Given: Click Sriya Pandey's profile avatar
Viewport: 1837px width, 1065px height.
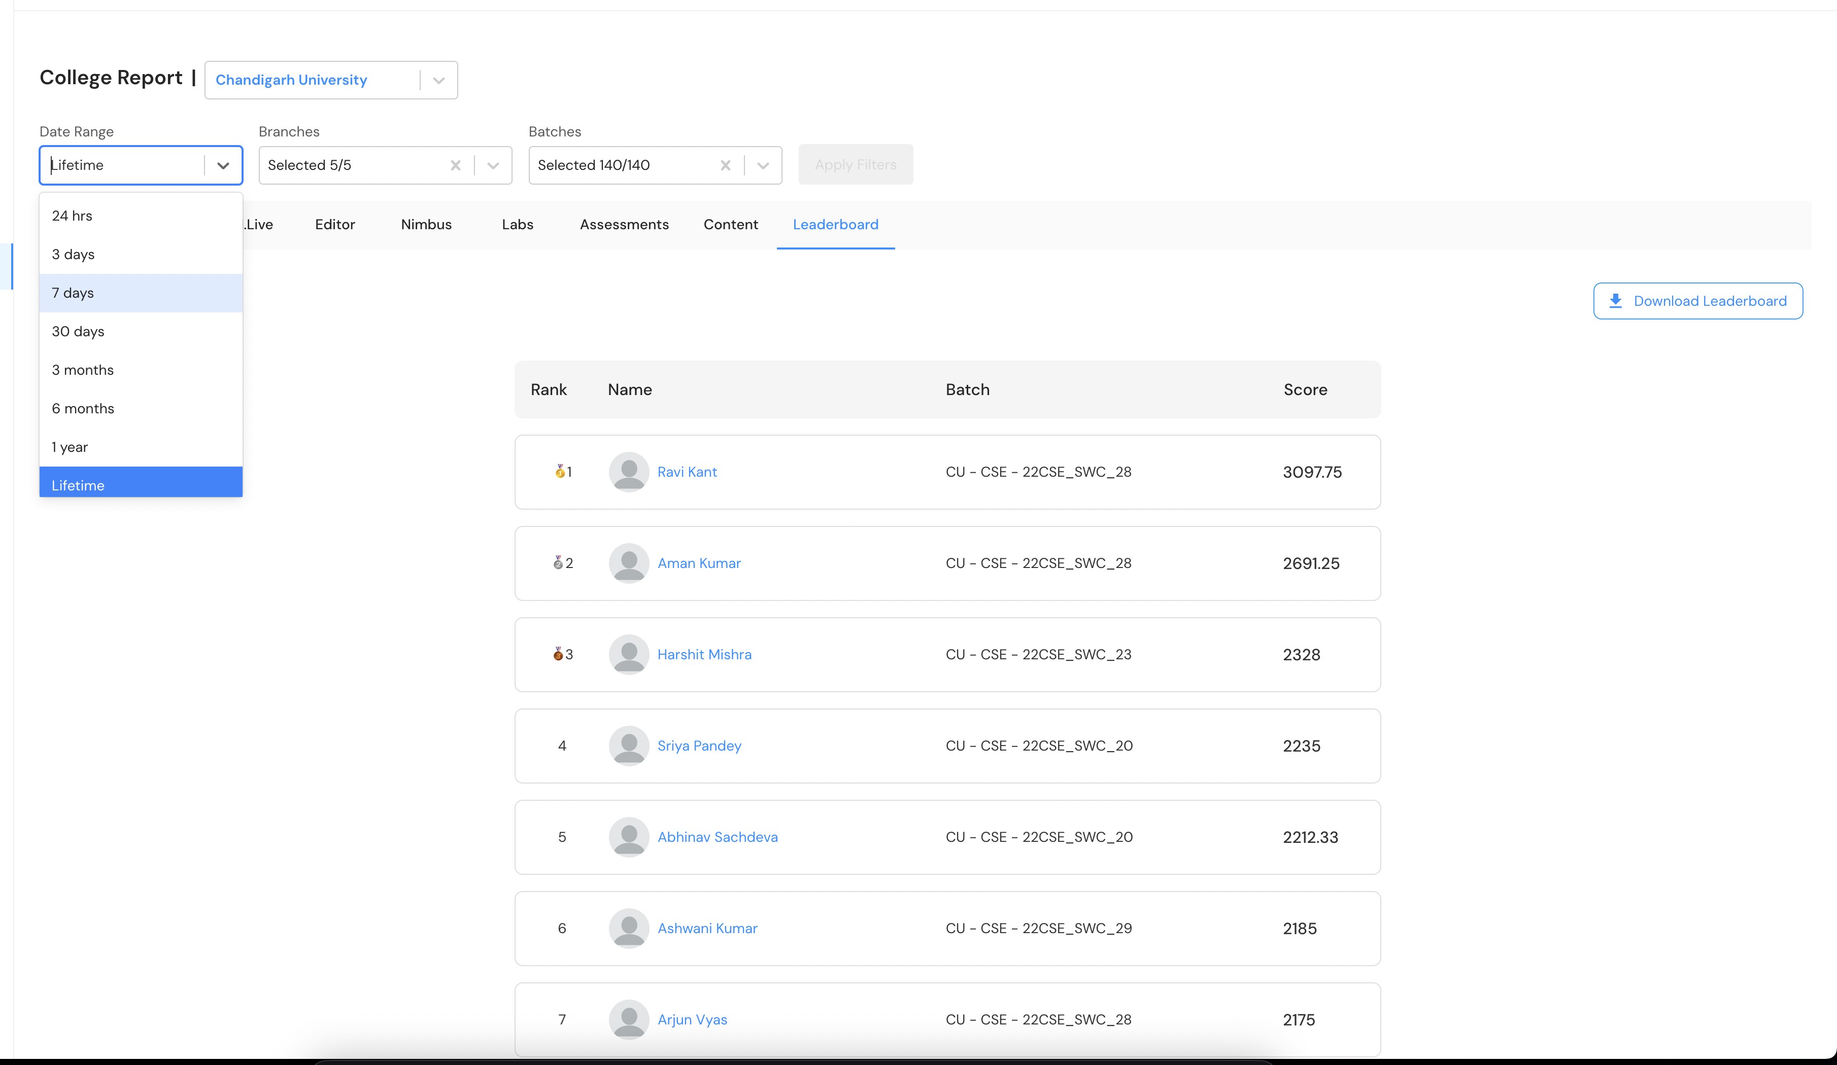Looking at the screenshot, I should (x=628, y=746).
